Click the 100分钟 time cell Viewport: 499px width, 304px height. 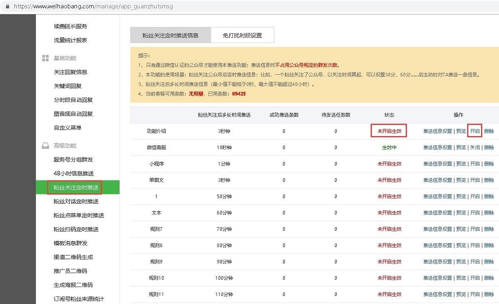(x=224, y=278)
